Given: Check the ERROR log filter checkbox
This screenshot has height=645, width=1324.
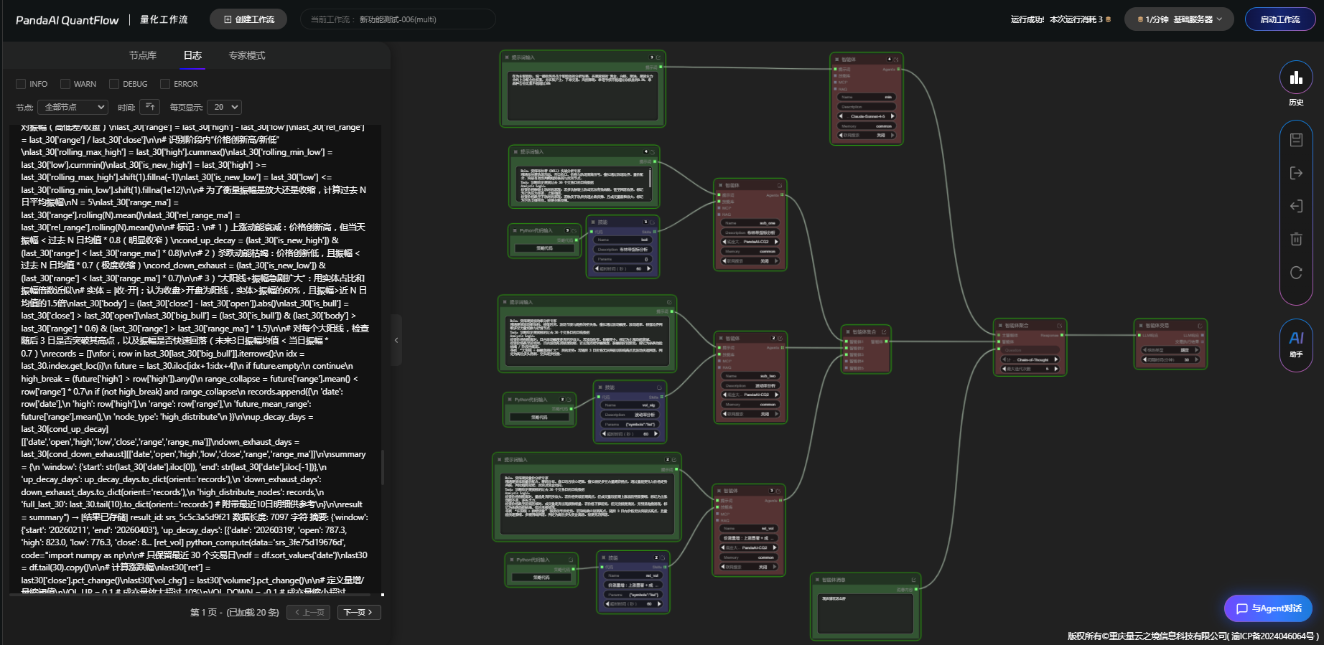Looking at the screenshot, I should coord(165,84).
